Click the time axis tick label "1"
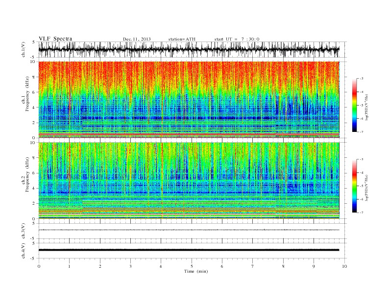Screen dimensions: 388x299 pyautogui.click(x=69, y=266)
